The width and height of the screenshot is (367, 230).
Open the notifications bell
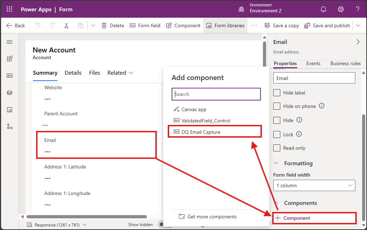(323, 9)
